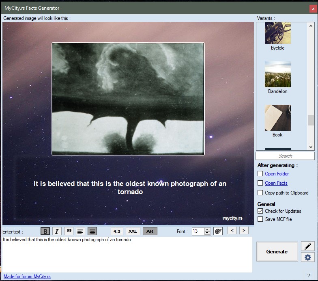Uncheck Check for Updates option
Image resolution: width=318 pixels, height=281 pixels.
[260, 211]
